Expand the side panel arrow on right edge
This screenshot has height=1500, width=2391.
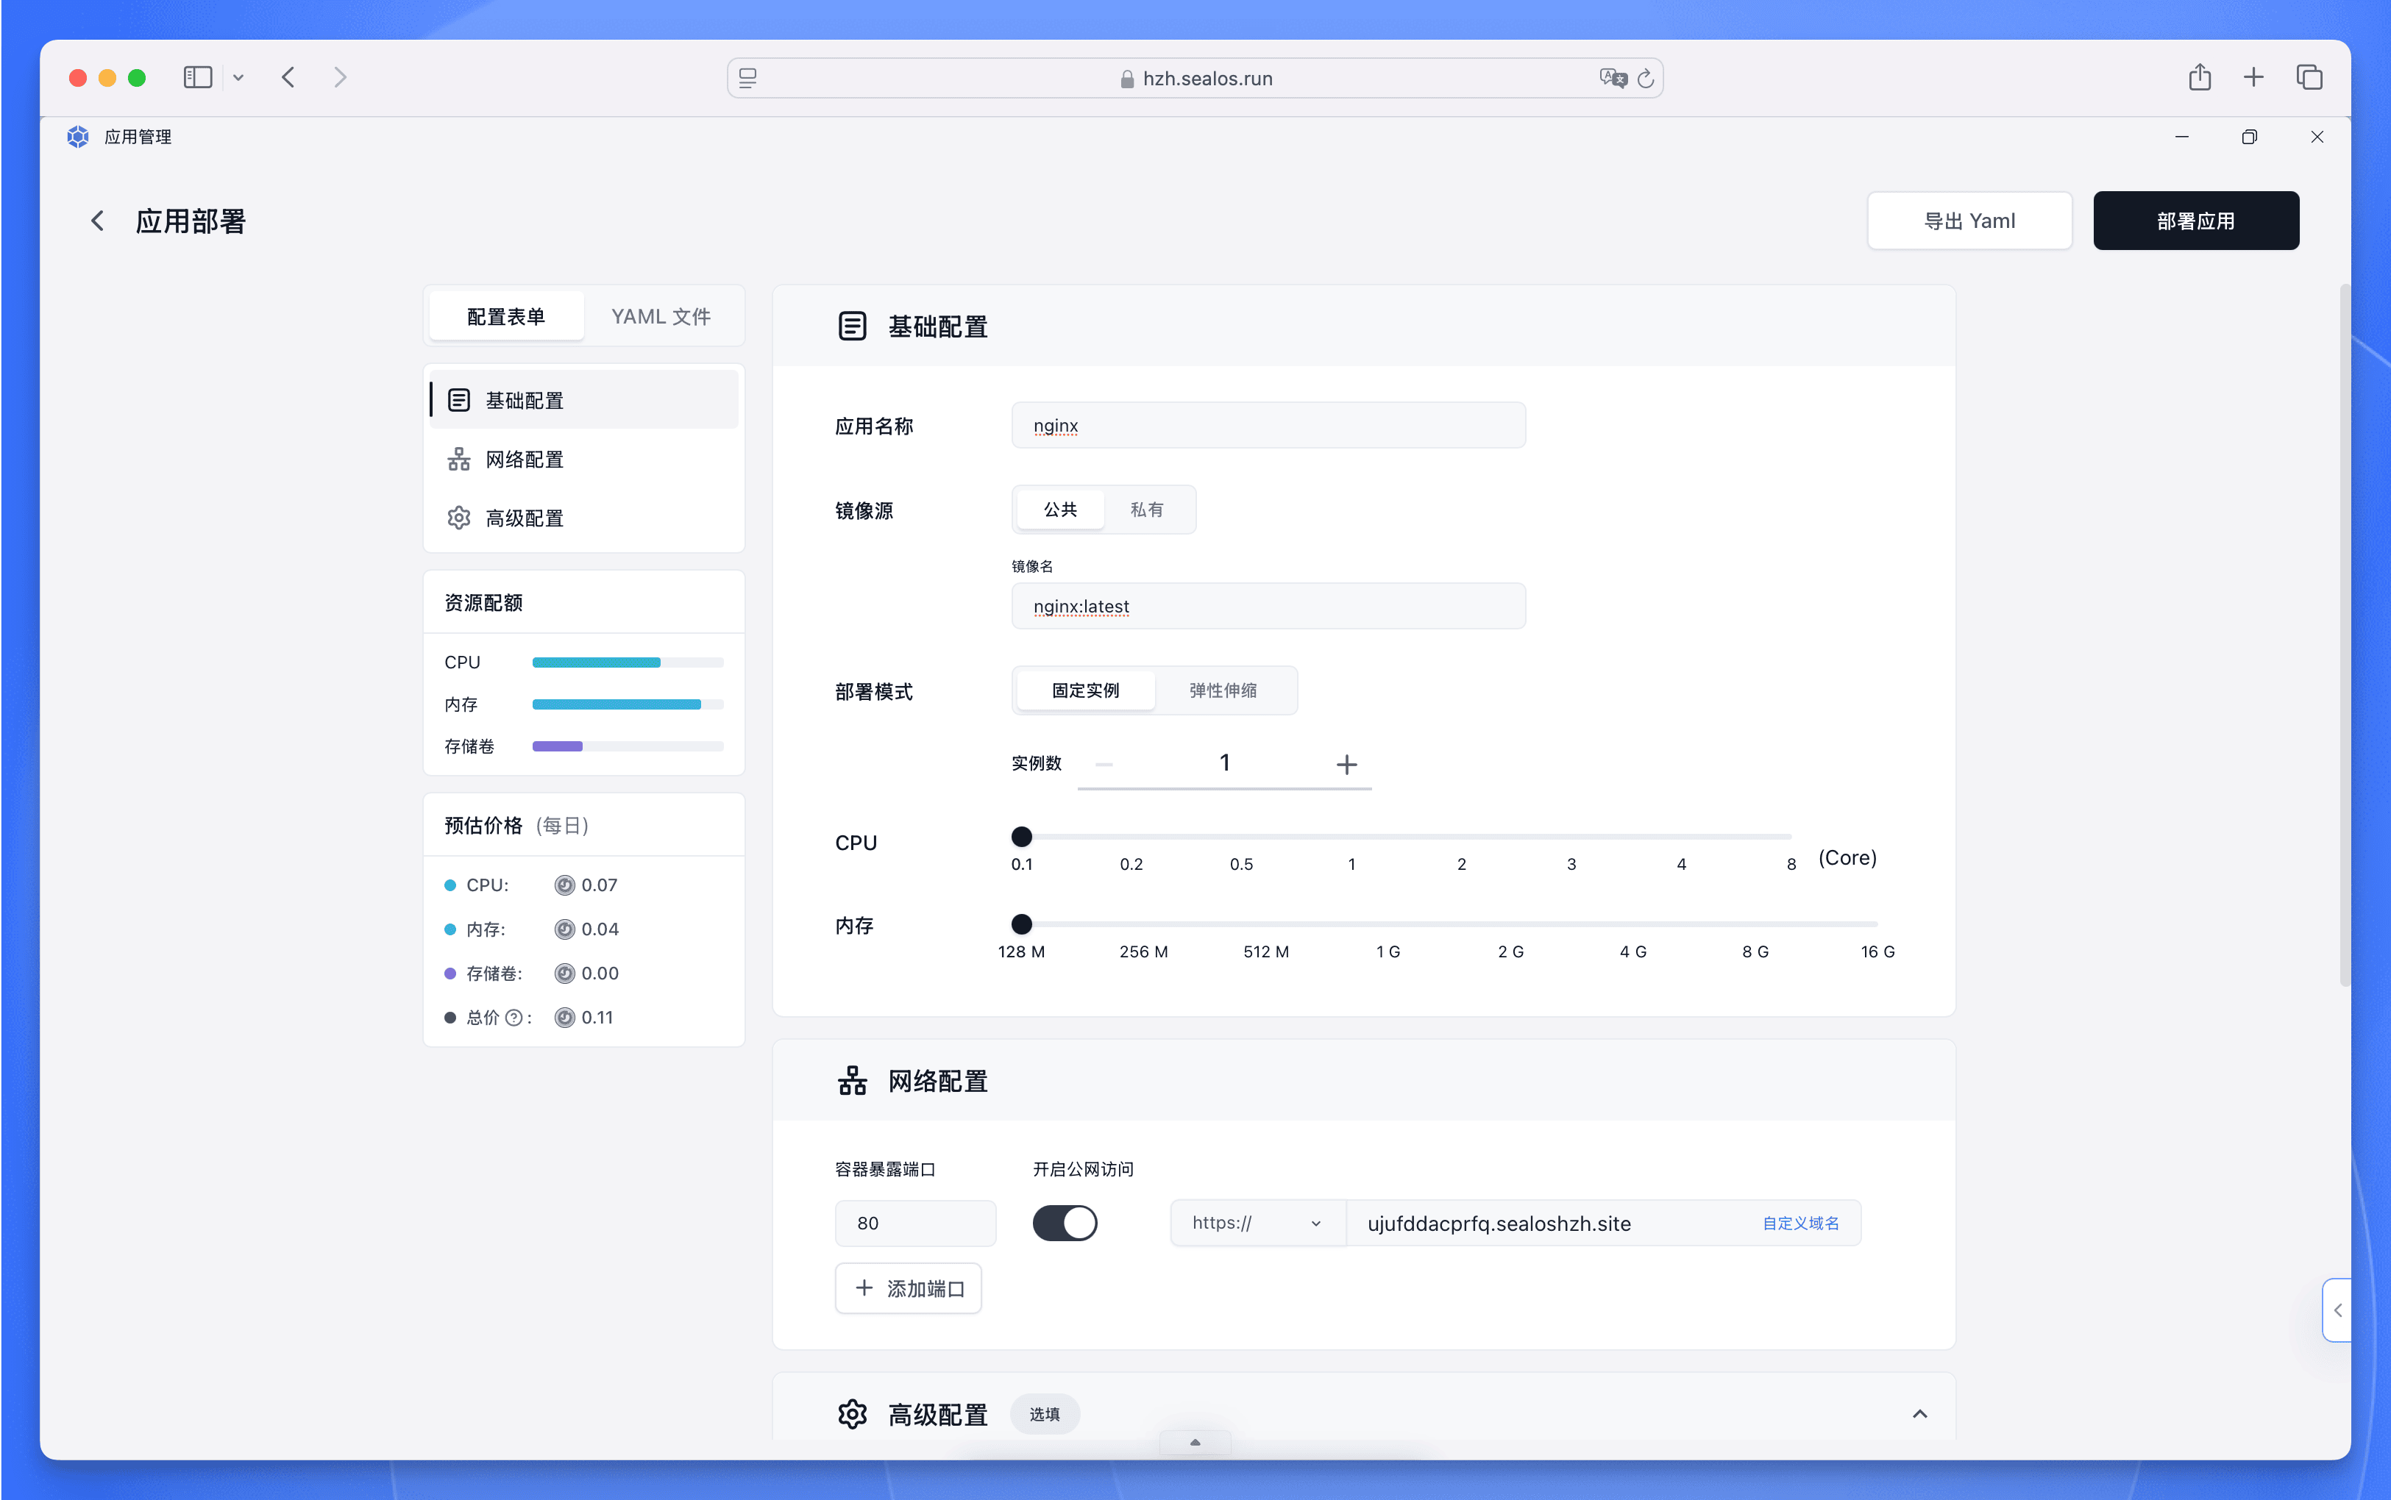tap(2337, 1310)
